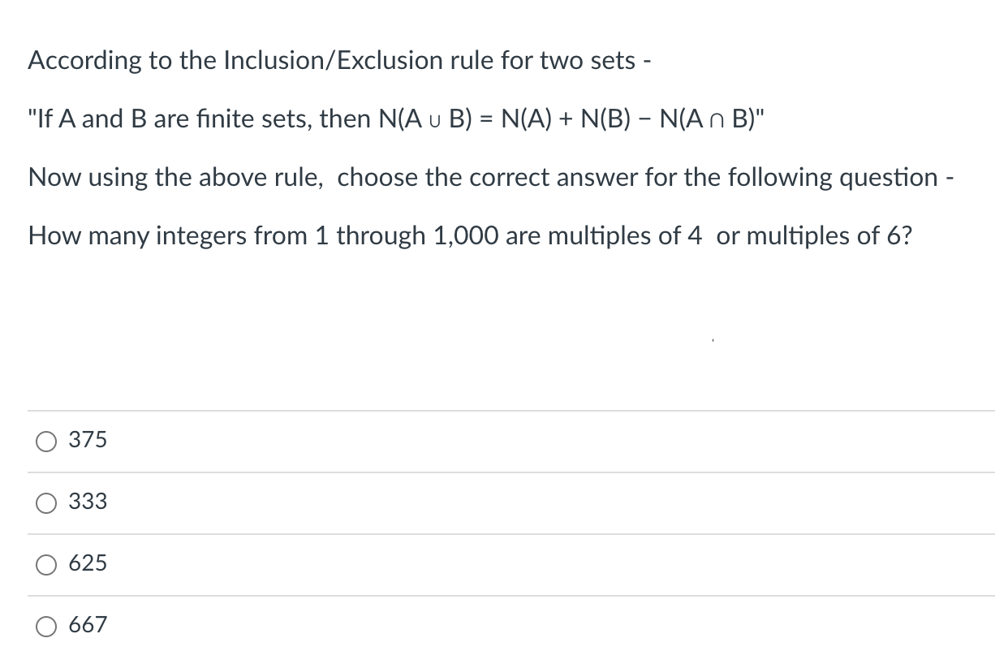Viewport: 1008px width, 664px height.
Task: Click the quoted formula N(A ∪ B) text
Action: (395, 119)
